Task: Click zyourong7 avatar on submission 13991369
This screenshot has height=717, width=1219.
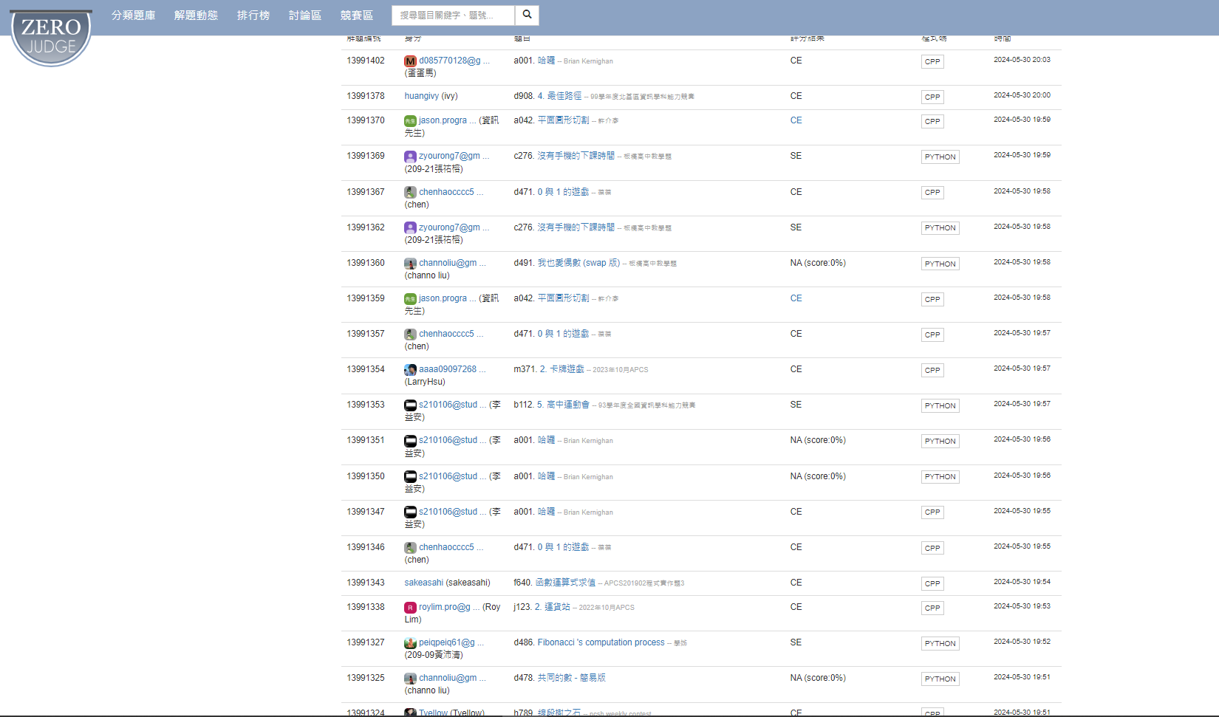Action: point(410,157)
